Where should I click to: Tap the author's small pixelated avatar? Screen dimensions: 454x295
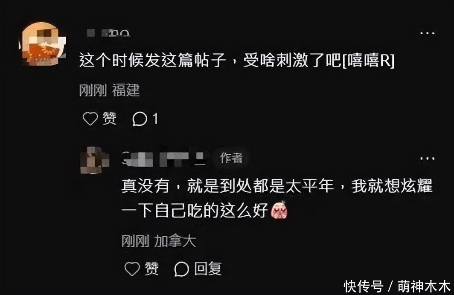(94, 160)
